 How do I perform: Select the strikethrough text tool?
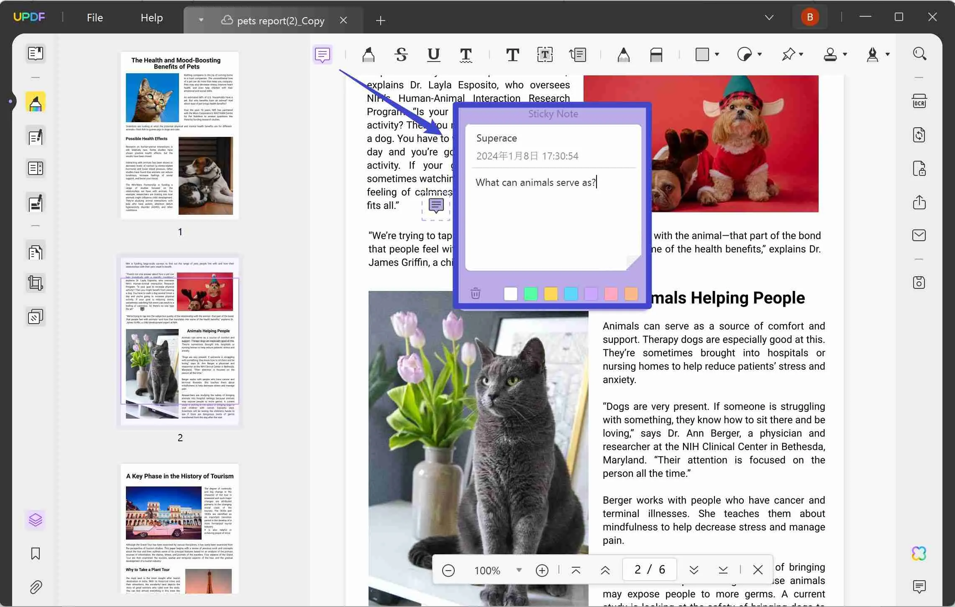click(x=401, y=54)
